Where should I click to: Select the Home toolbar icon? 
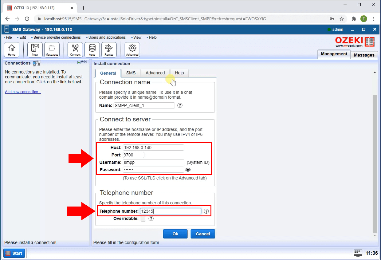click(12, 49)
